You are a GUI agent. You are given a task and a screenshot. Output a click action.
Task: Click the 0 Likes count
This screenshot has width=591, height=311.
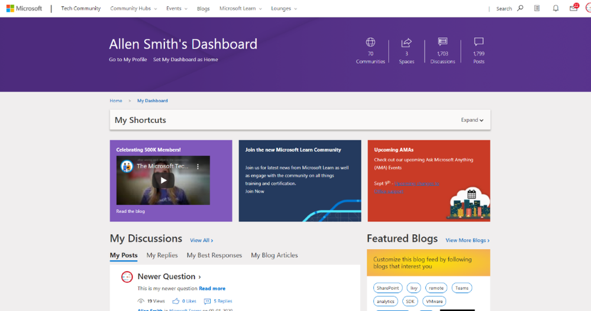[x=189, y=301]
